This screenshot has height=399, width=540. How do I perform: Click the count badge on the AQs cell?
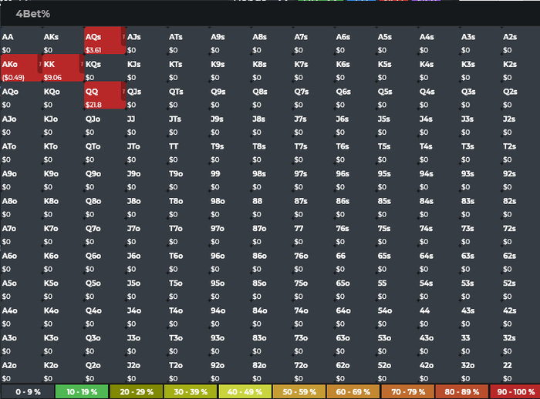tap(123, 37)
